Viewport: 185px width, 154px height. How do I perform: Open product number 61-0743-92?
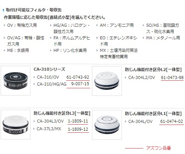[x=78, y=77]
